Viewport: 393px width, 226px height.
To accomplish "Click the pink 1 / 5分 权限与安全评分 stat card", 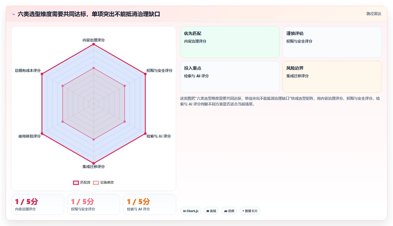I will tap(94, 204).
